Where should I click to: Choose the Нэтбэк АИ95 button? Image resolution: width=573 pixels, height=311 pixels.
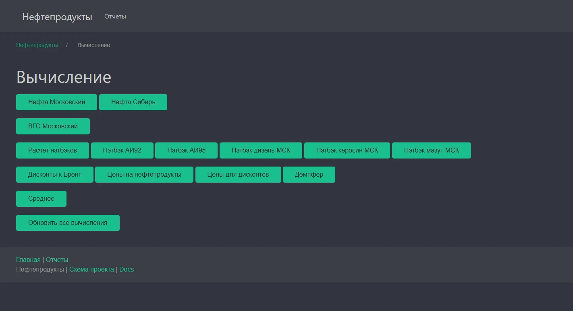tap(186, 150)
